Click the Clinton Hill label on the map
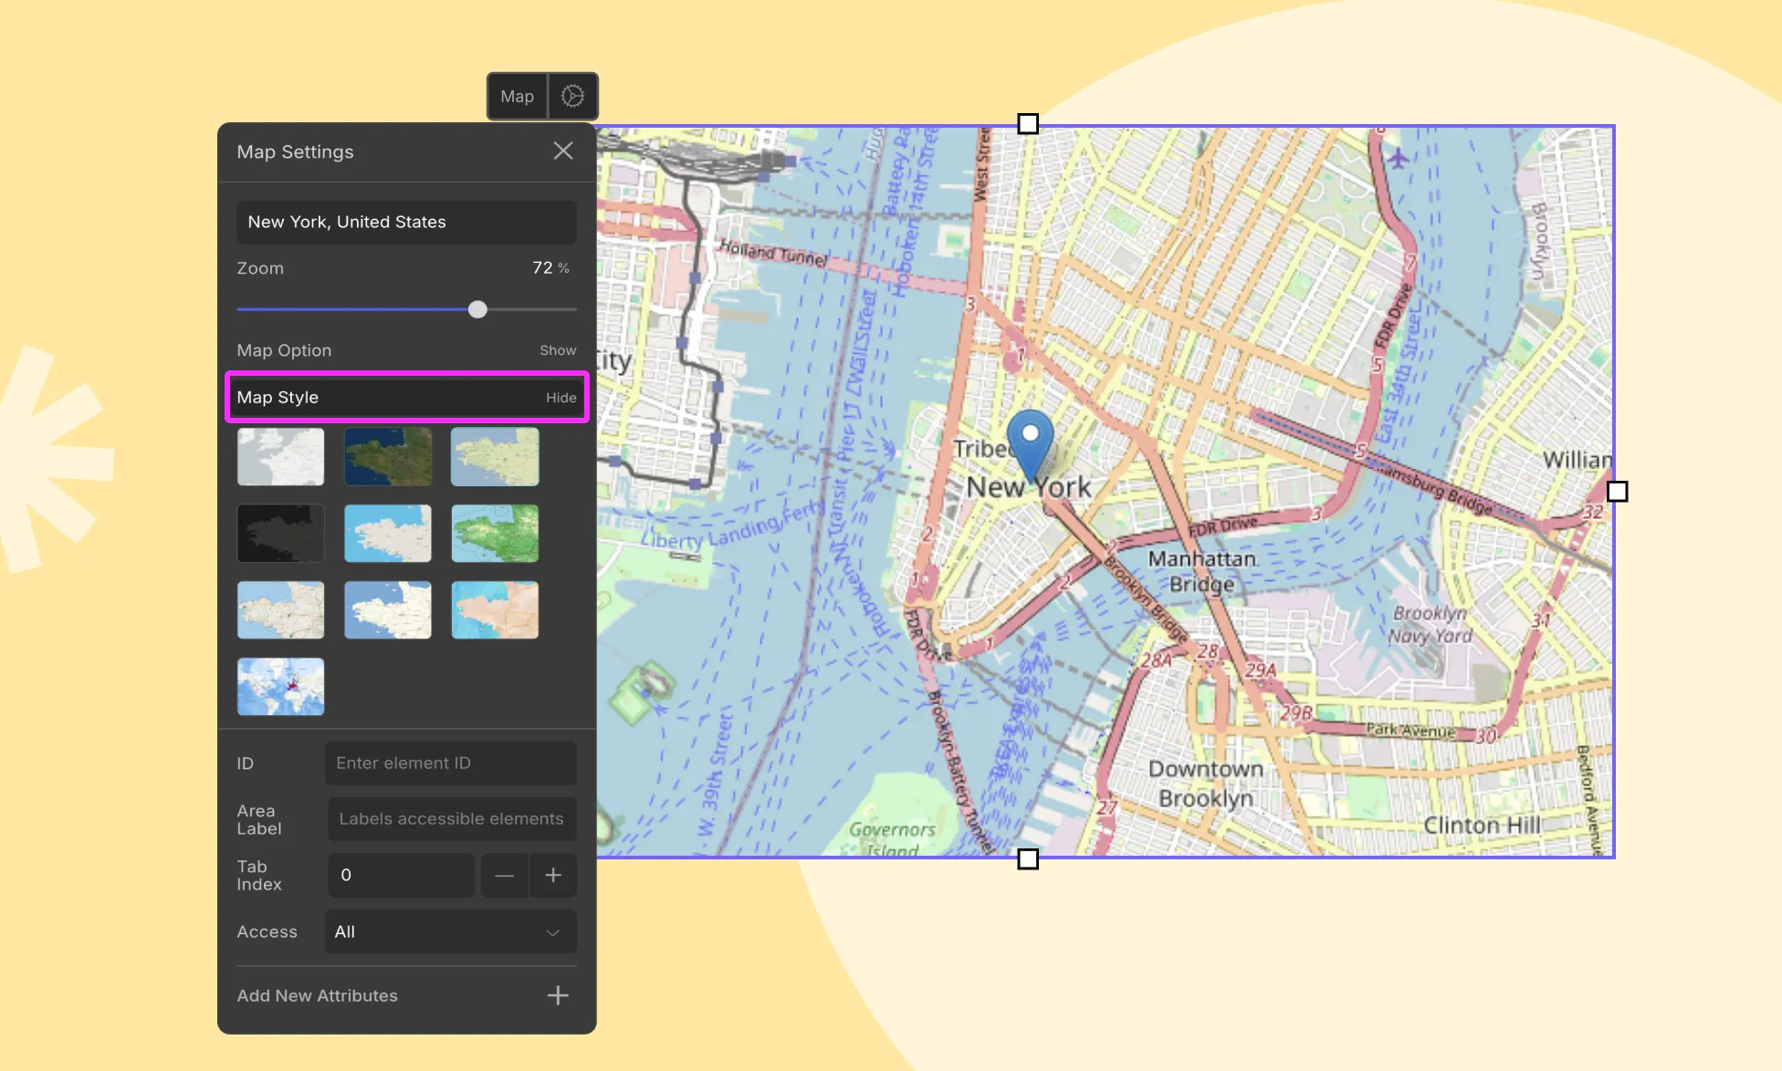Image resolution: width=1782 pixels, height=1071 pixels. point(1482,826)
